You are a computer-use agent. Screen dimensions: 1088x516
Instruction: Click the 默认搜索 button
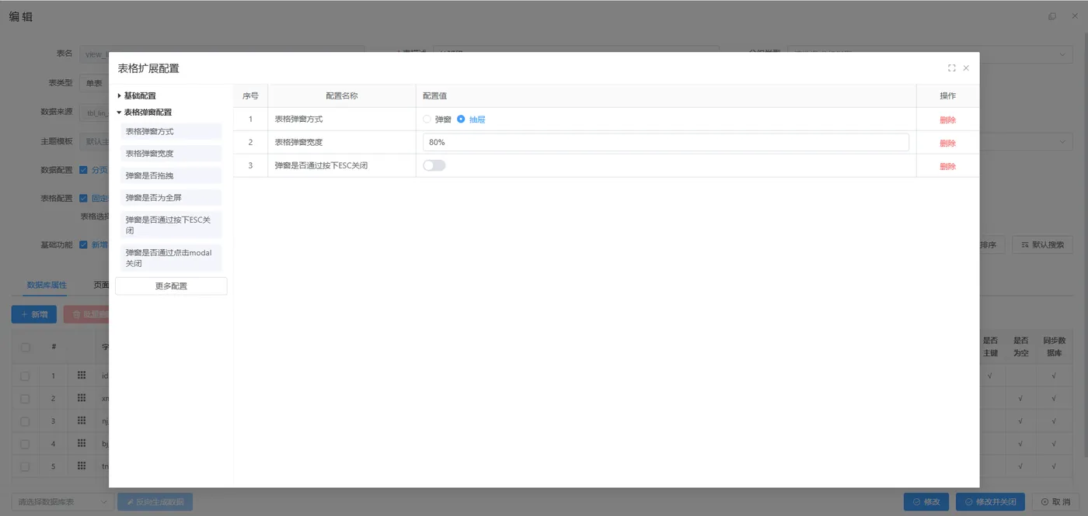click(1042, 244)
